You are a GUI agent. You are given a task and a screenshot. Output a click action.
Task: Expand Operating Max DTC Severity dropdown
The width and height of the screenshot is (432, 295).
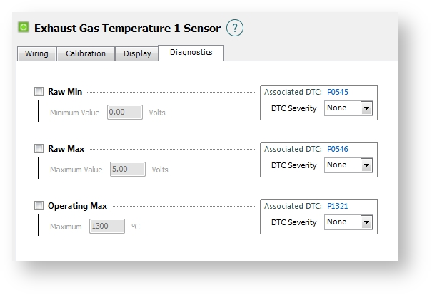[349, 222]
